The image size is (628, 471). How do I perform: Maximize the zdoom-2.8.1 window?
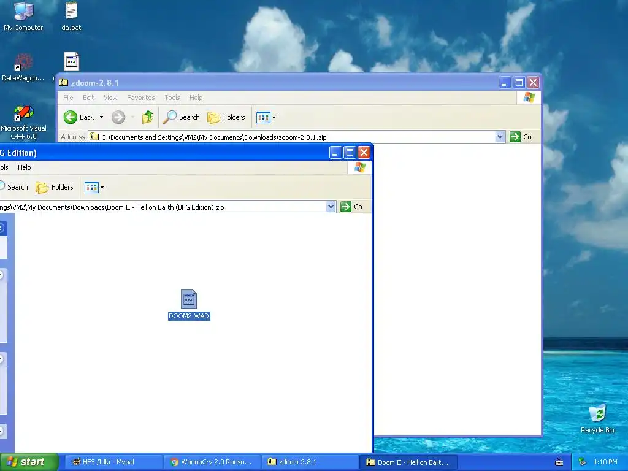tap(519, 83)
